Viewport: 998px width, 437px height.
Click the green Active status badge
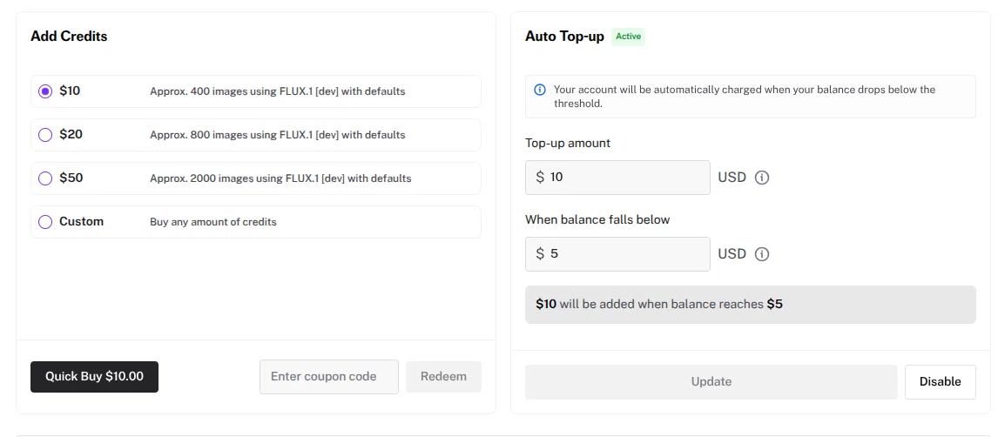[628, 37]
